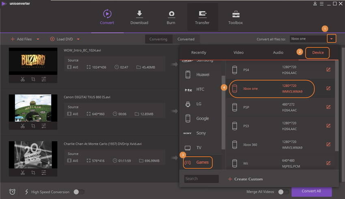345x199 pixels.
Task: Select HTC device category
Action: (x=201, y=89)
